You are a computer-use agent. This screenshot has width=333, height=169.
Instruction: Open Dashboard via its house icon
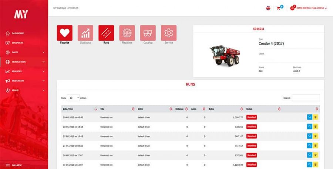click(8, 33)
